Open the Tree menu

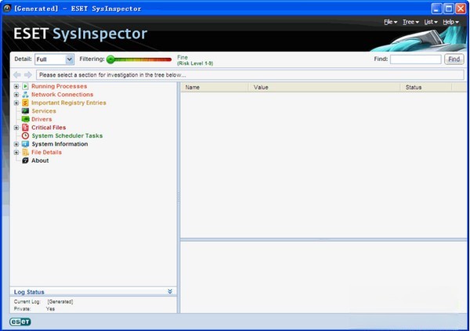(410, 22)
